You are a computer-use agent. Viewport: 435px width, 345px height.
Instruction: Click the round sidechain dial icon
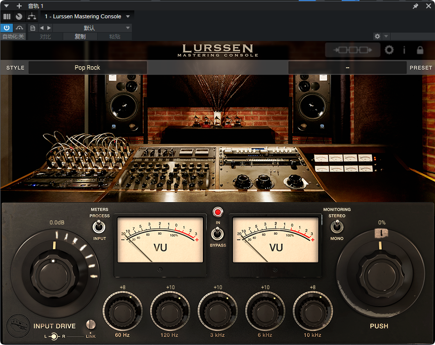(19, 17)
